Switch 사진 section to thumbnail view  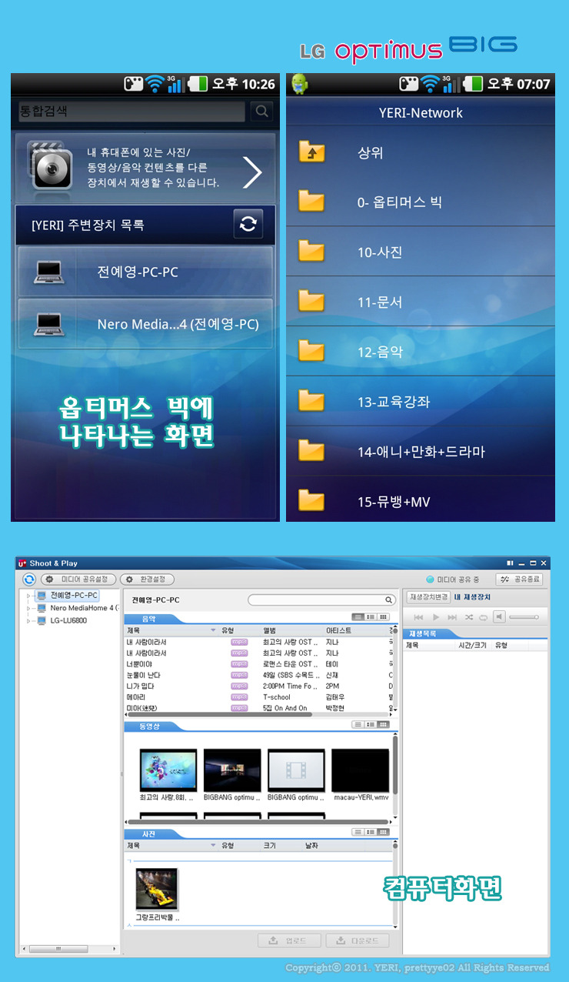tap(383, 832)
